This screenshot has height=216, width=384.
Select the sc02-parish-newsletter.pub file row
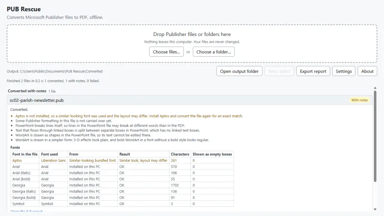pos(190,100)
